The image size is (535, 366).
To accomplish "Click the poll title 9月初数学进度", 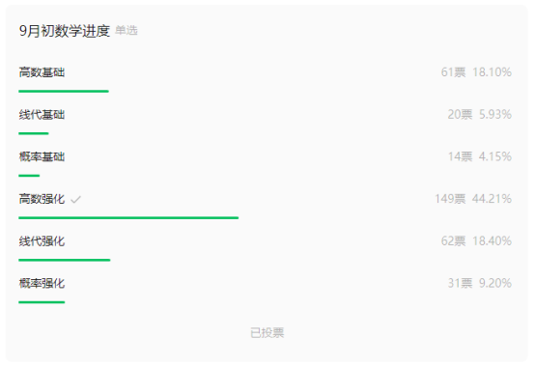I will coord(65,31).
